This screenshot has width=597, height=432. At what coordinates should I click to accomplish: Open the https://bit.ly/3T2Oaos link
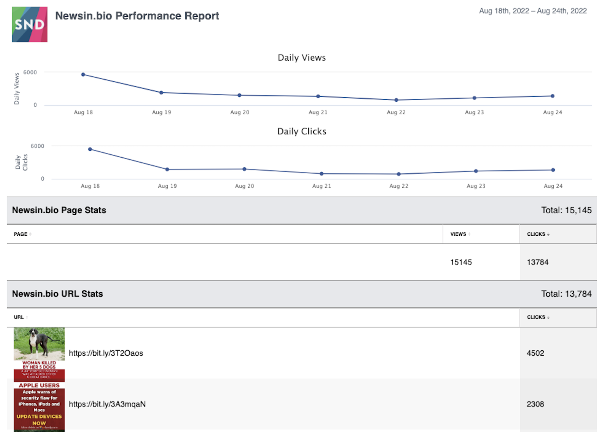[x=106, y=353]
